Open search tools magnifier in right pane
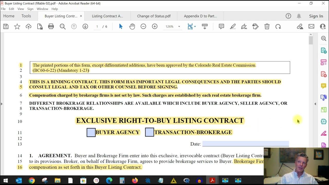The image size is (329, 185). coord(324,39)
